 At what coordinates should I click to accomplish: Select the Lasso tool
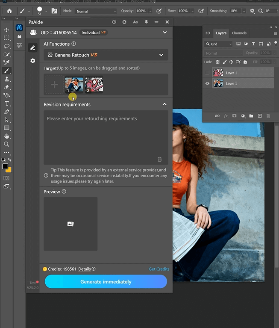(6, 46)
